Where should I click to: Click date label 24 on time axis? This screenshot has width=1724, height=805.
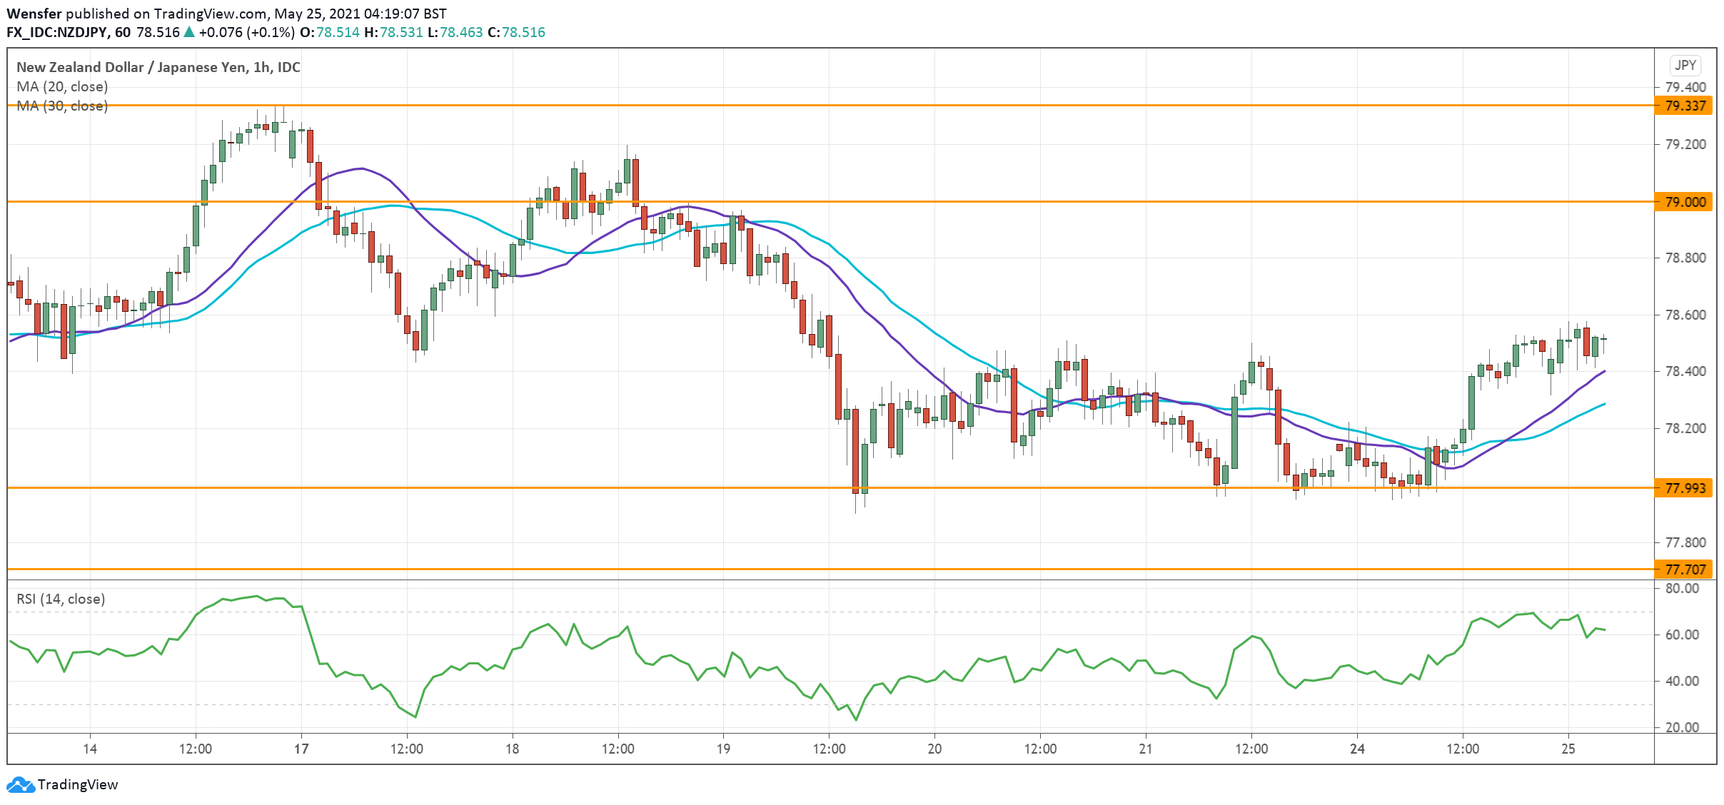(x=1357, y=749)
